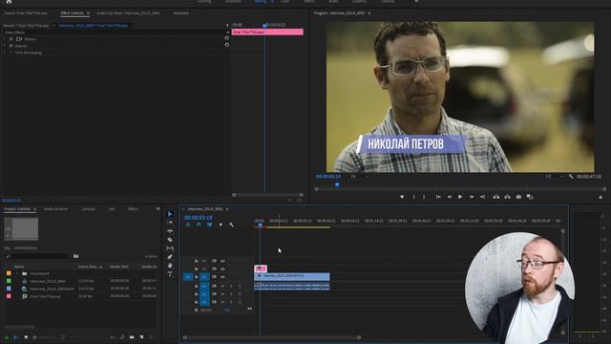Go to Out point in Program monitor
This screenshot has height=344, width=611.
click(x=482, y=197)
